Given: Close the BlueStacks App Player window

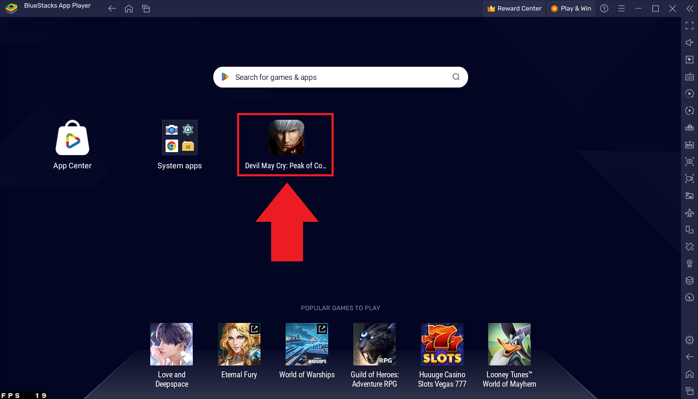Looking at the screenshot, I should coord(672,8).
